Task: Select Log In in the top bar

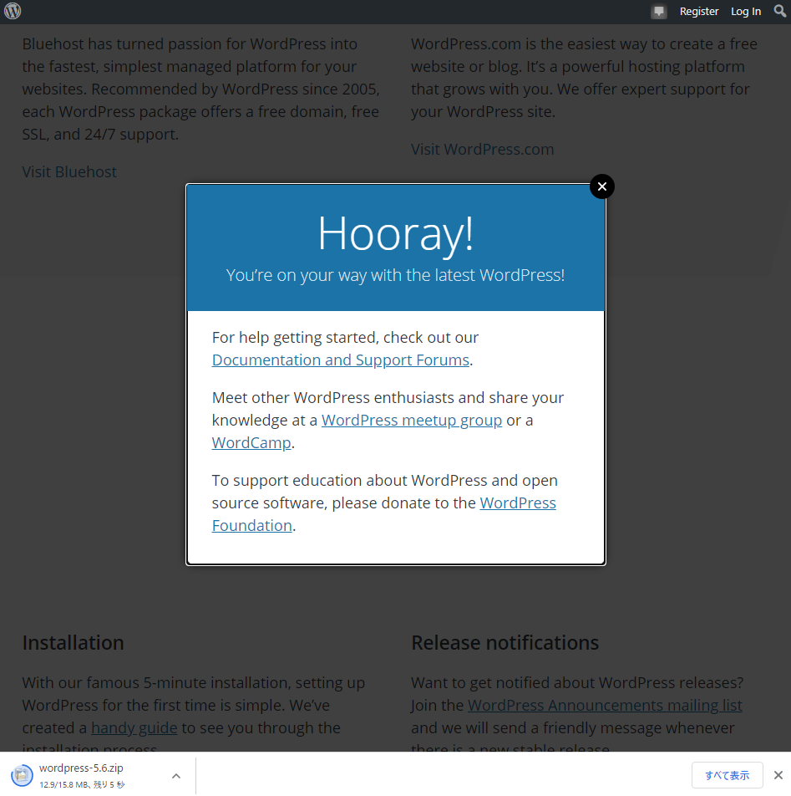Action: point(746,12)
